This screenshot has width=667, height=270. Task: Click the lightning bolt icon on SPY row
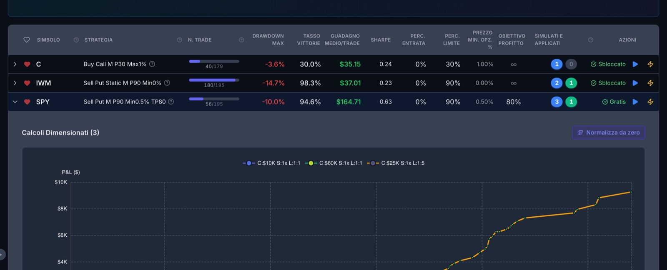[x=650, y=102]
